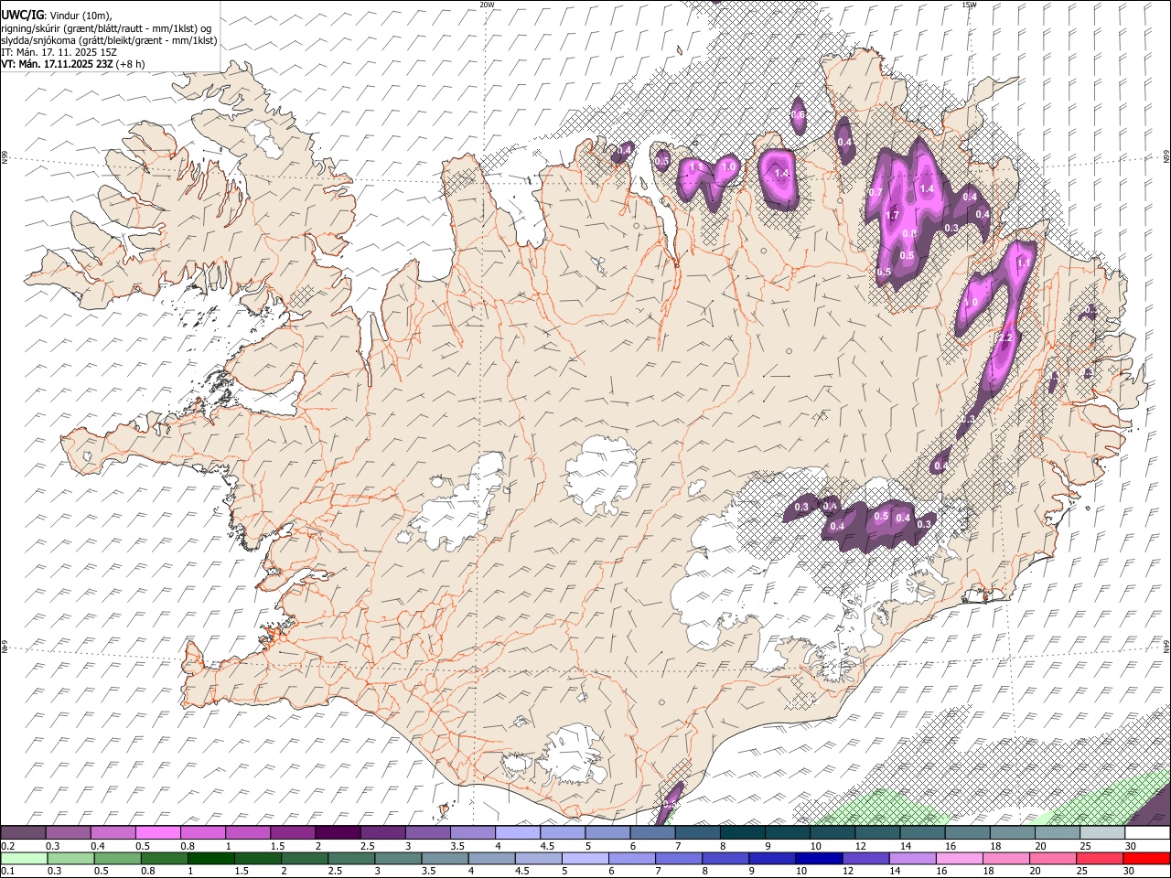Click the valid time line 'VT: Mán. 17.11.2025 23Z (+8 h)'
This screenshot has height=878, width=1171.
point(73,64)
